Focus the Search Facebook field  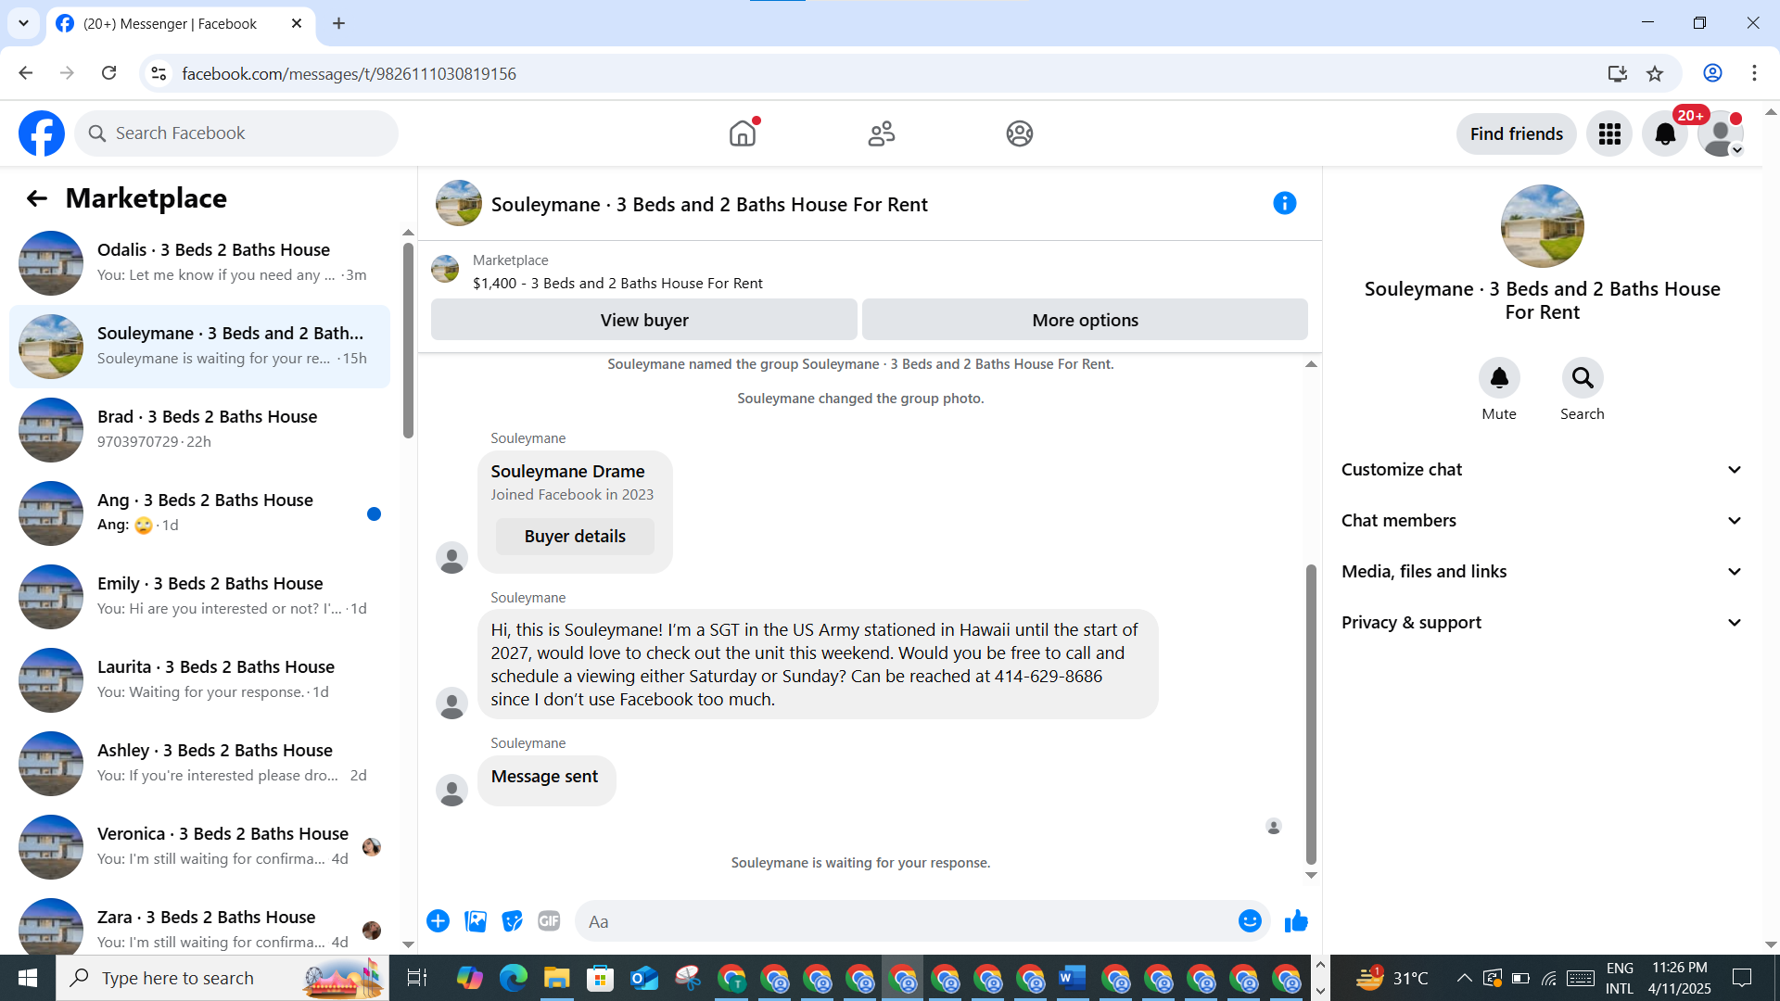pos(236,133)
